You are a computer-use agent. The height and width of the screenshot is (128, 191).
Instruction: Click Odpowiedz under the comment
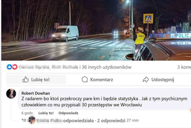[68, 113]
